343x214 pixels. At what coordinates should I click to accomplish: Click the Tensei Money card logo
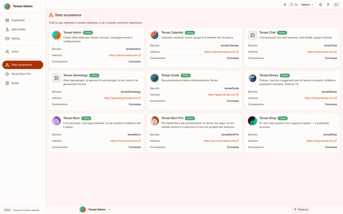tap(252, 78)
